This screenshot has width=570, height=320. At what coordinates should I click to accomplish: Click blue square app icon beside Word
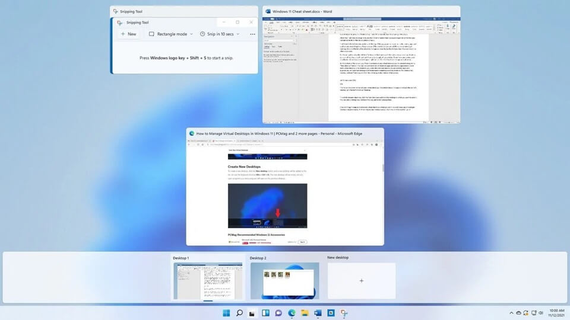(x=331, y=313)
